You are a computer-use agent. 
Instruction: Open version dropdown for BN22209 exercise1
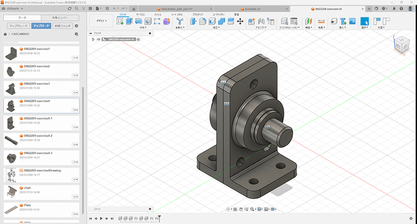click(x=75, y=58)
